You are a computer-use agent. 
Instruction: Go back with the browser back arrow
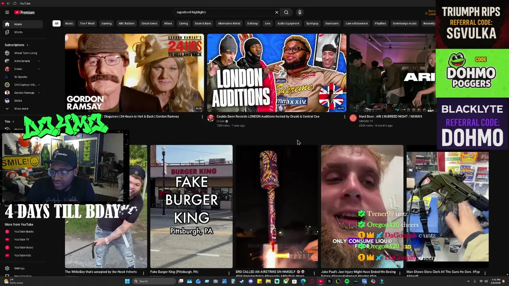click(x=8, y=3)
